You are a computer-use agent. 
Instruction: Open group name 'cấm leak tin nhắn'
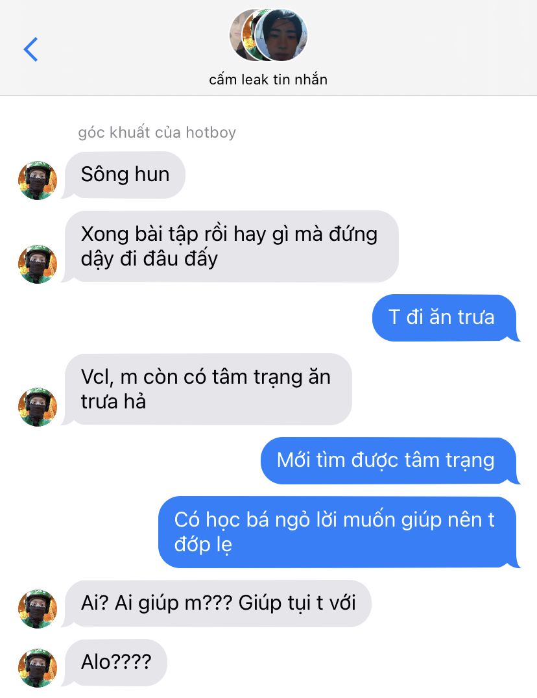pos(268,79)
